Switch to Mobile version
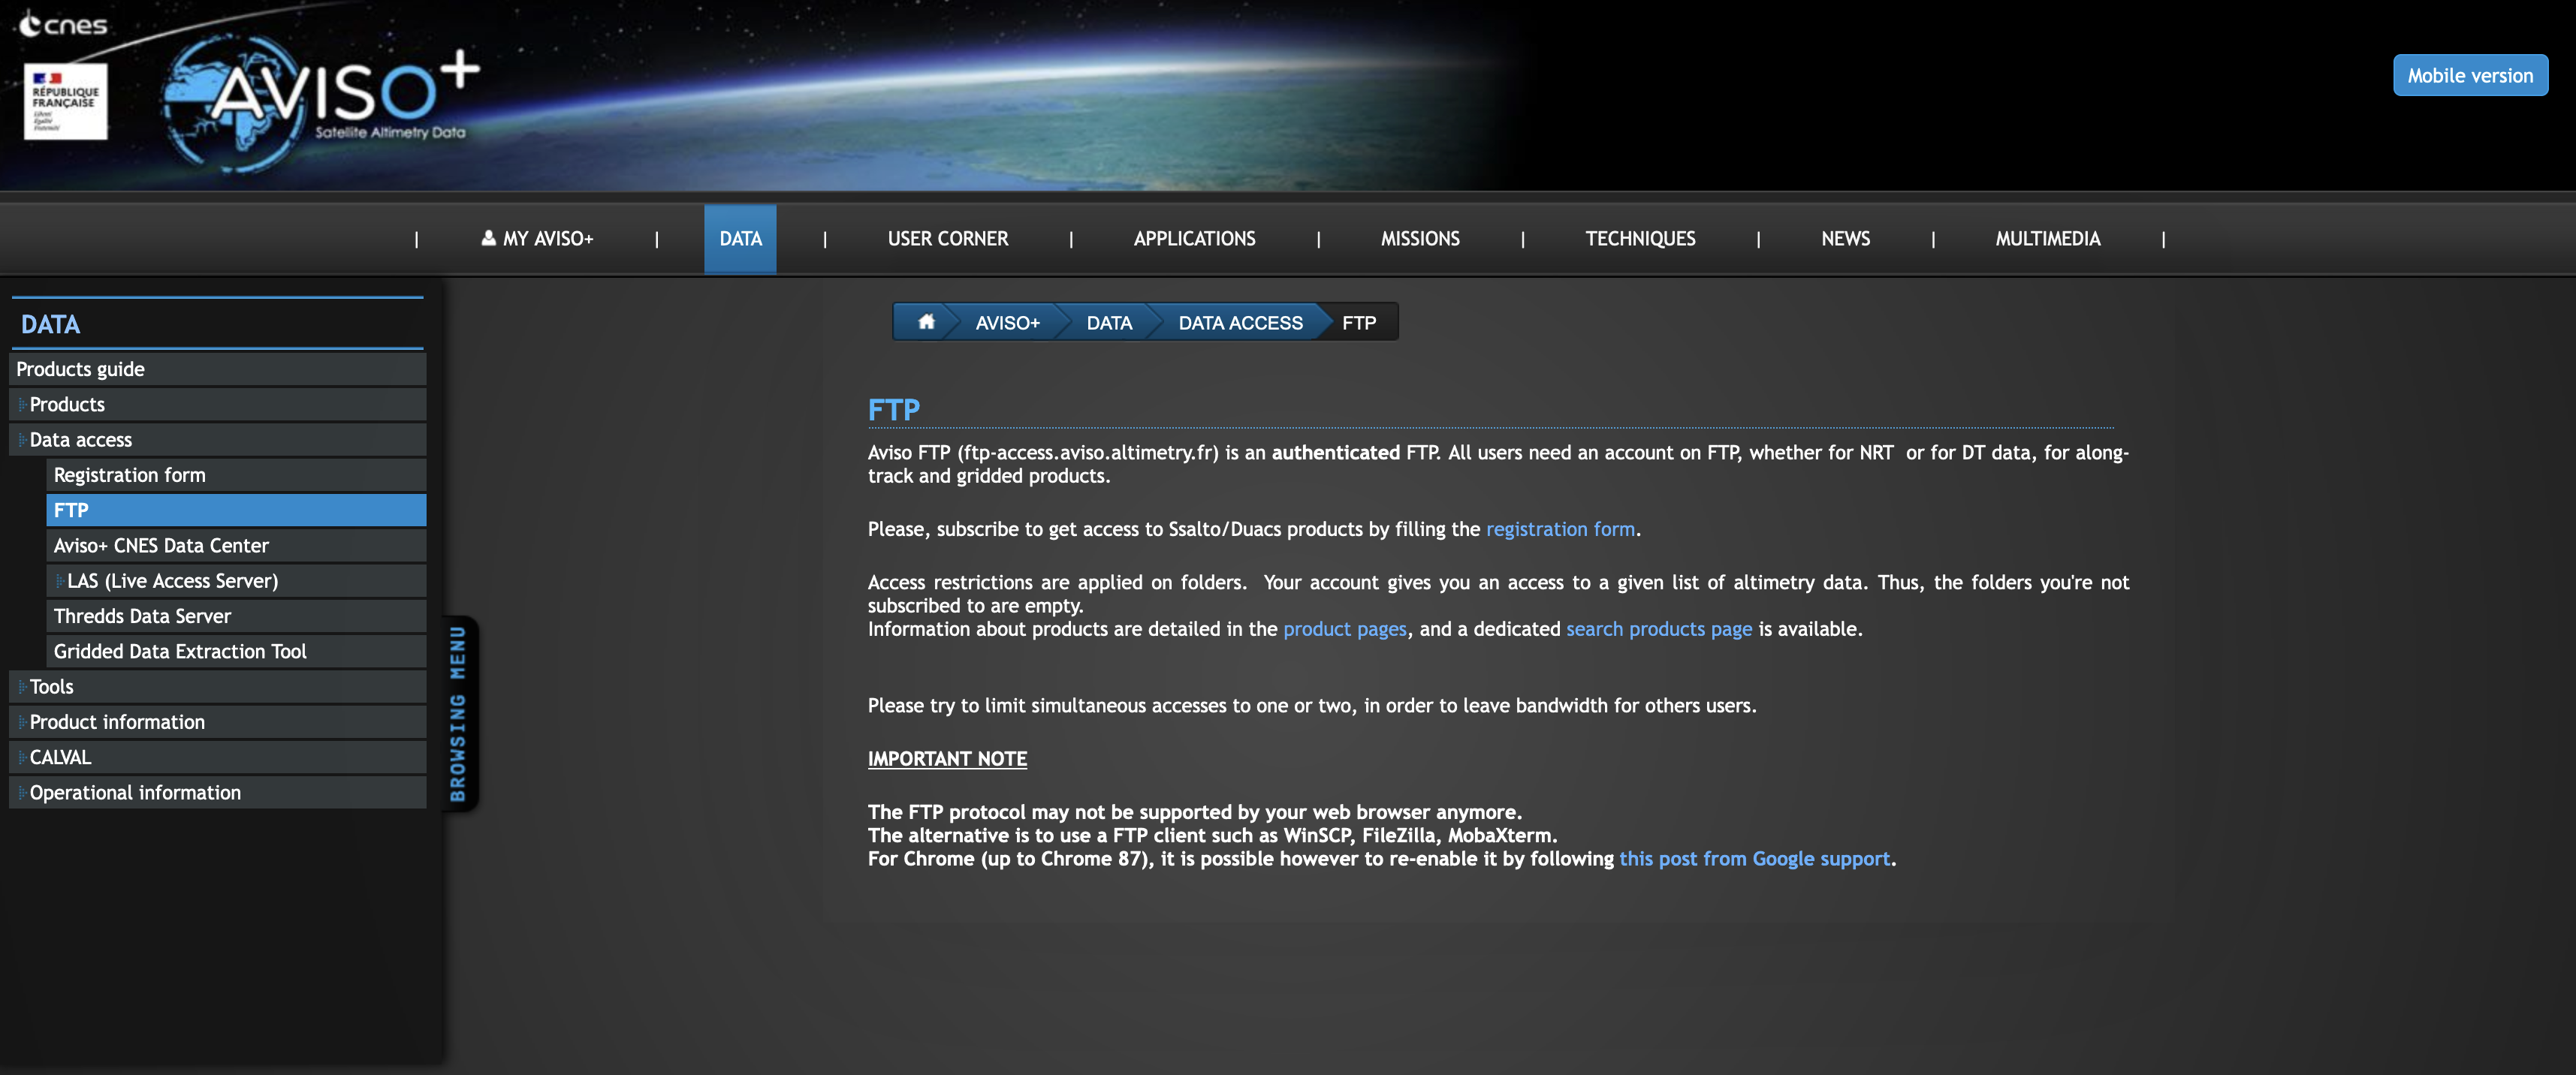This screenshot has height=1075, width=2576. pos(2469,76)
